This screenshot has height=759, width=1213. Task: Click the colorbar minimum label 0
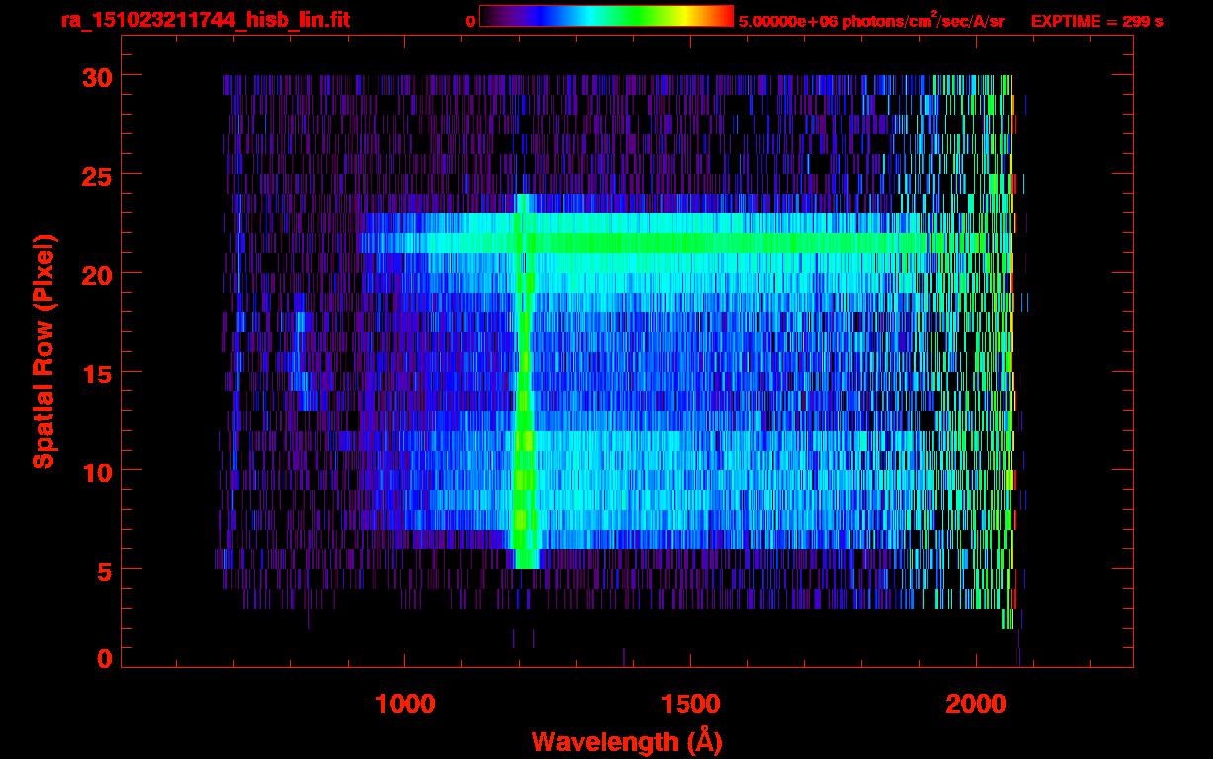470,21
